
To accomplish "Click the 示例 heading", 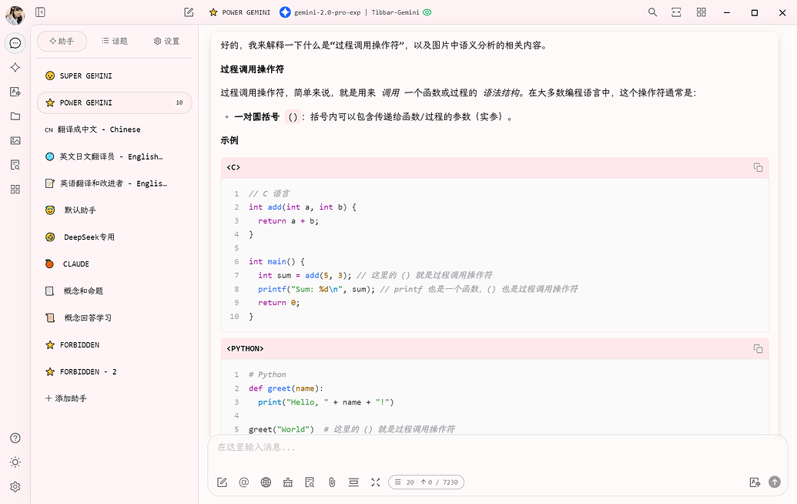I will (x=229, y=140).
